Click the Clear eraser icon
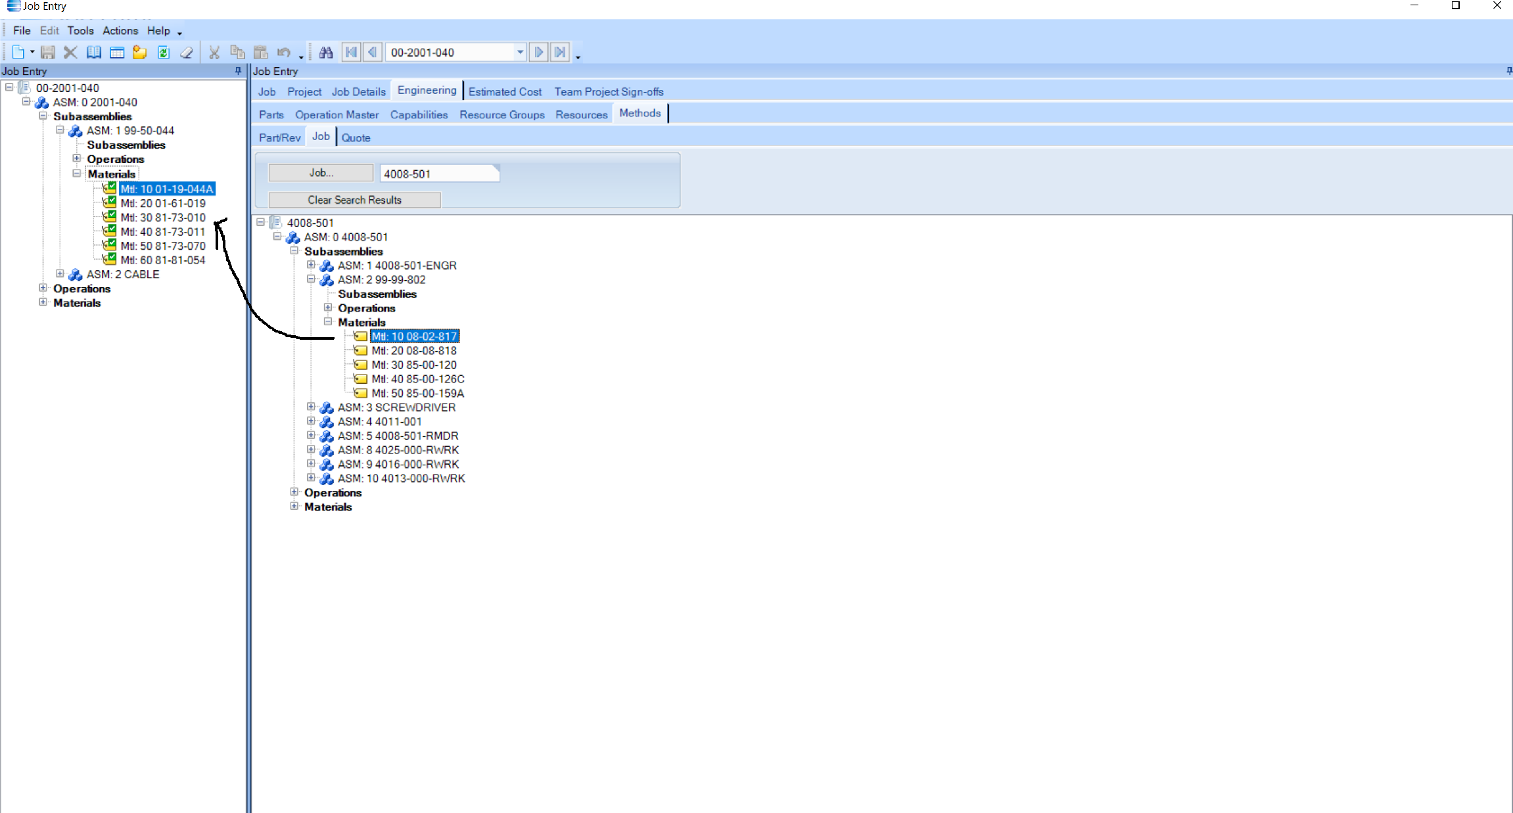The image size is (1513, 813). [x=187, y=53]
